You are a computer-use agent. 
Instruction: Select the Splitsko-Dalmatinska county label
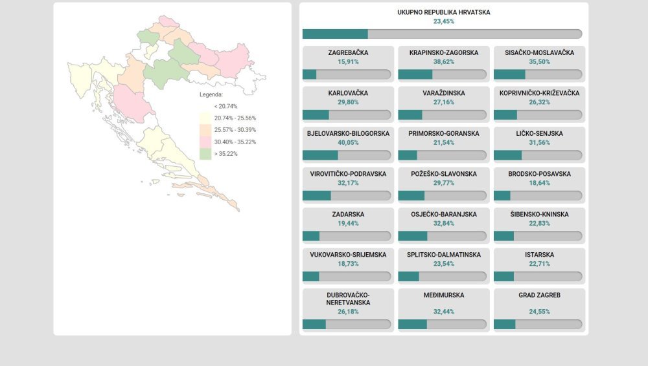click(x=444, y=255)
